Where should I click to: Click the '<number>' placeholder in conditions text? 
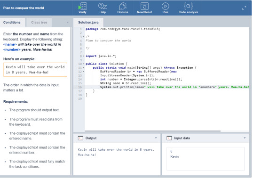click(x=12, y=50)
